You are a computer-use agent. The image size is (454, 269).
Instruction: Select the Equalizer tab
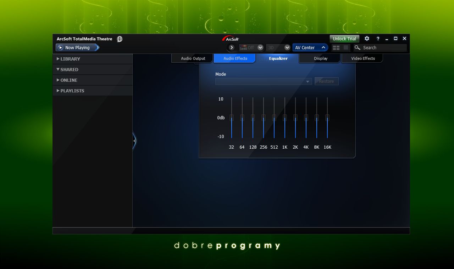(278, 58)
